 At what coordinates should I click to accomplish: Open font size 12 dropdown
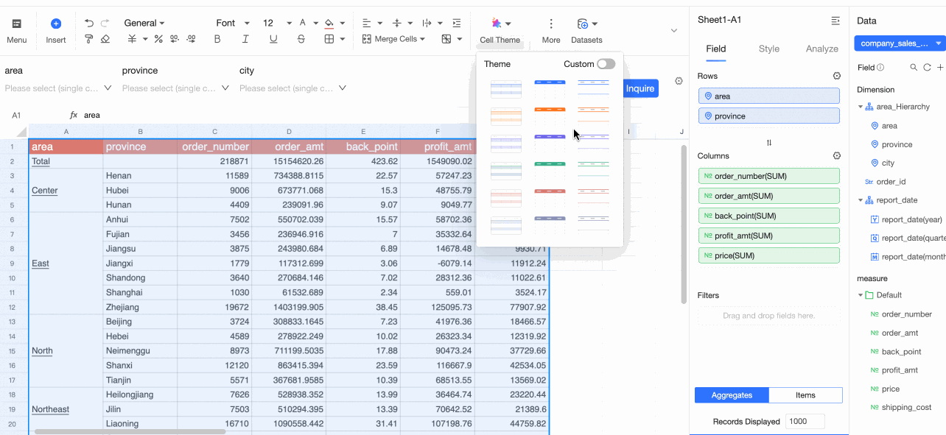click(278, 23)
